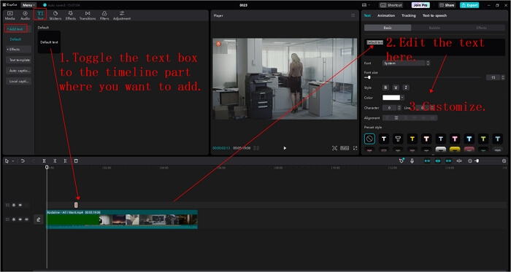Image resolution: width=511 pixels, height=272 pixels.
Task: Click the undo arrow in timeline toolbar
Action: (x=23, y=160)
